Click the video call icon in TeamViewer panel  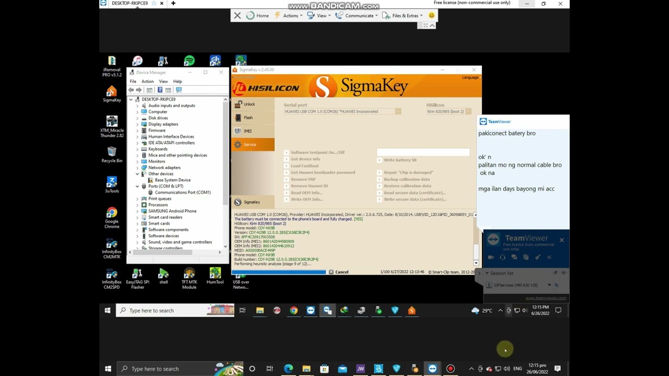tap(491, 257)
